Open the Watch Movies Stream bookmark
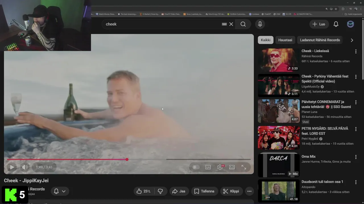 (x=105, y=14)
